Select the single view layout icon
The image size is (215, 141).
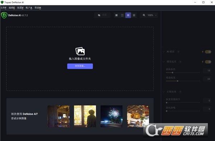[x=116, y=15]
